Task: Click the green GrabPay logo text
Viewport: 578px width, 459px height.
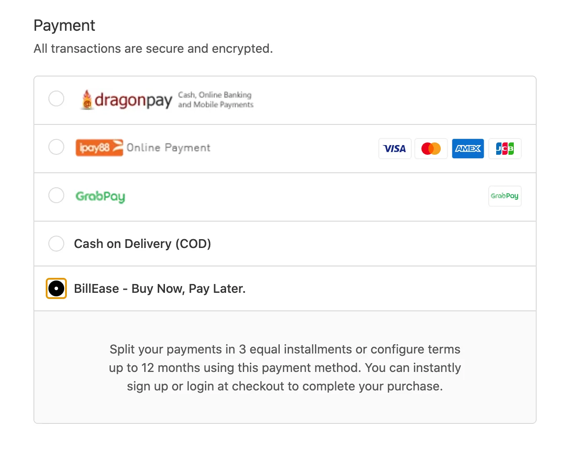Action: (x=100, y=197)
